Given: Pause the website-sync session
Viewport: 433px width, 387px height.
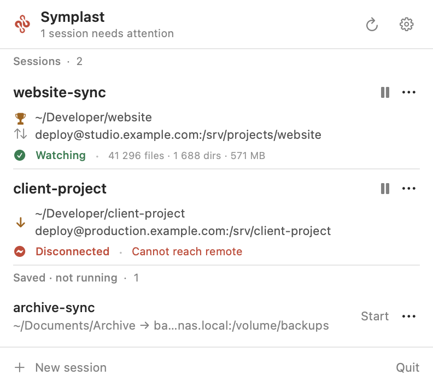Looking at the screenshot, I should pos(385,92).
